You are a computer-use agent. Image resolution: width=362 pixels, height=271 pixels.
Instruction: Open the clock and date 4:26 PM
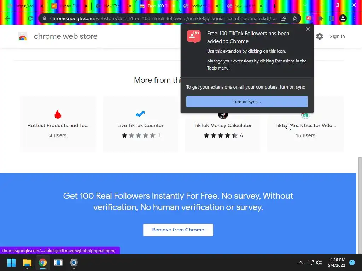coord(337,263)
